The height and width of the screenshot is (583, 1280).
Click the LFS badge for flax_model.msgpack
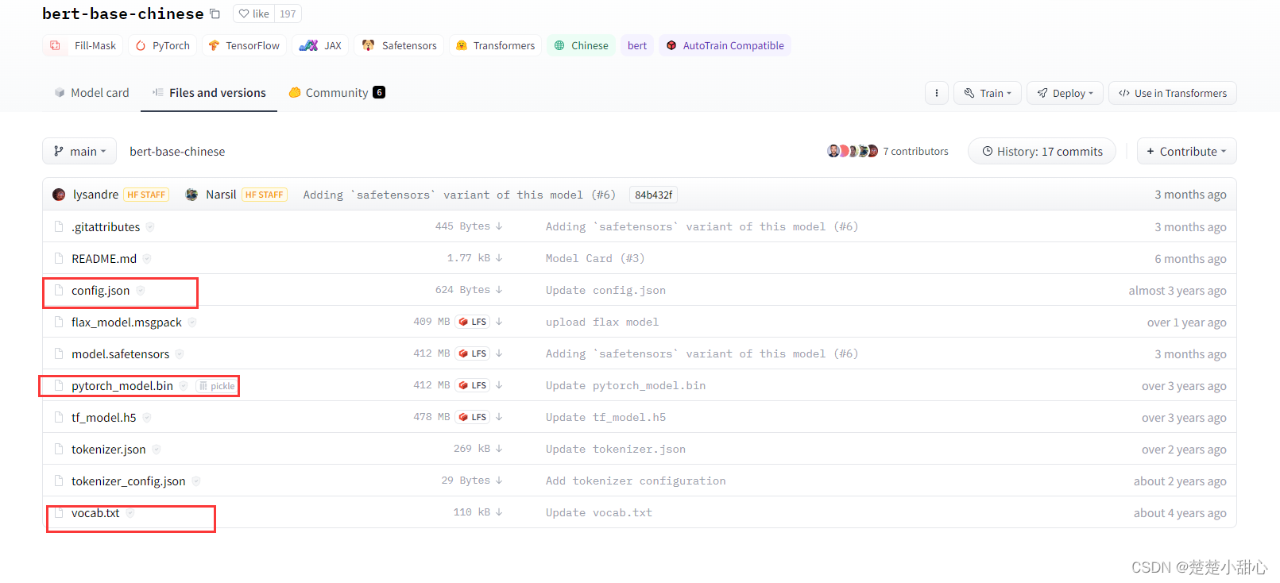tap(473, 322)
